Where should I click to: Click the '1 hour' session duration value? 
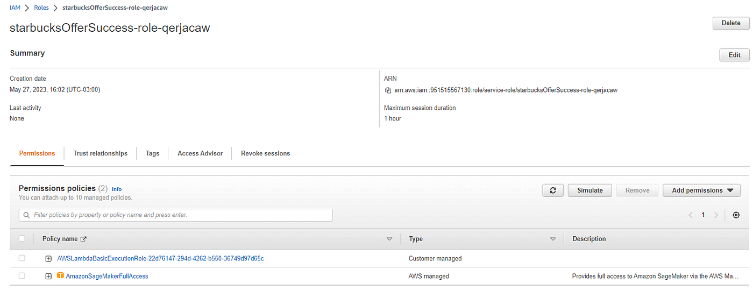(x=393, y=118)
